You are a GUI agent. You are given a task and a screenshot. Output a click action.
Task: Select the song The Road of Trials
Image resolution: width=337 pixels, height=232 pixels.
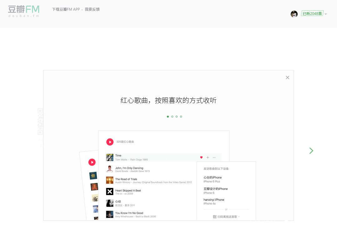(126, 179)
